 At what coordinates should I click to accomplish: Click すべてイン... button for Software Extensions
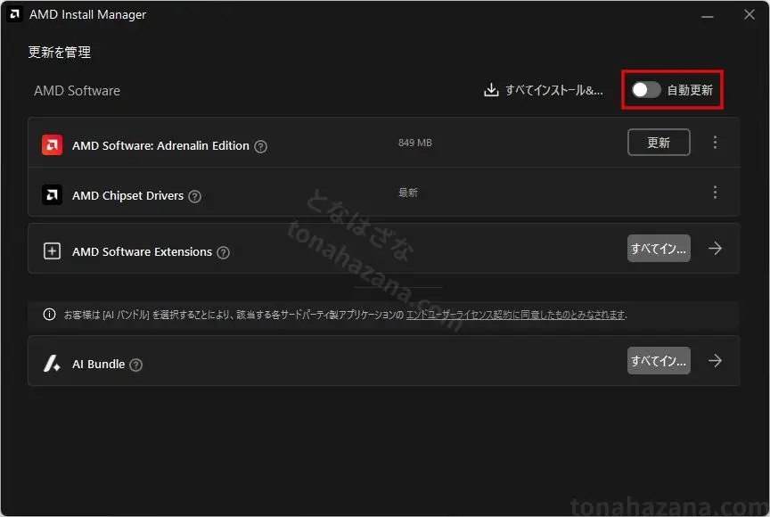[x=659, y=249]
